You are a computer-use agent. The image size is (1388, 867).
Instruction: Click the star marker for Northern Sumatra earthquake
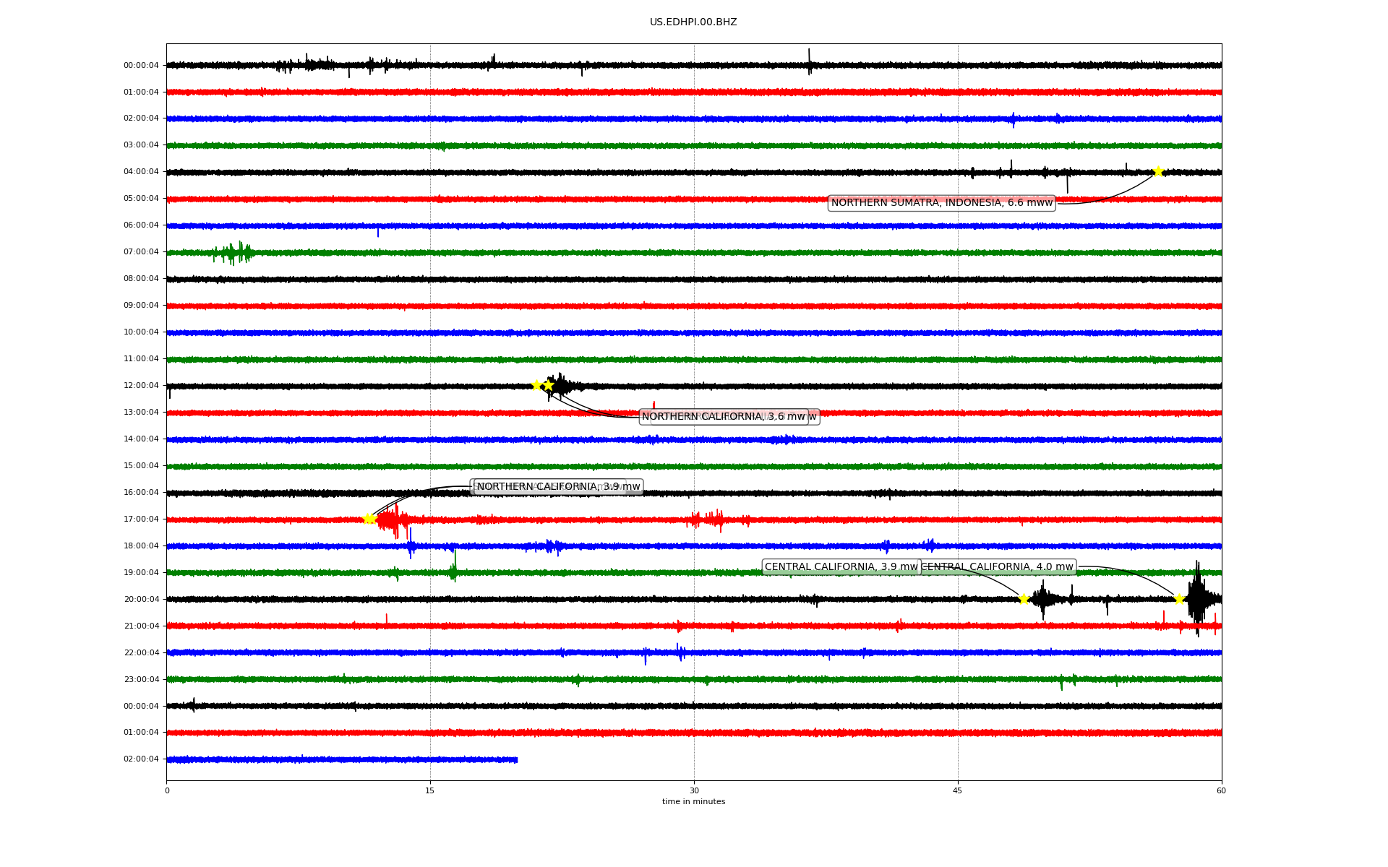click(x=1158, y=171)
